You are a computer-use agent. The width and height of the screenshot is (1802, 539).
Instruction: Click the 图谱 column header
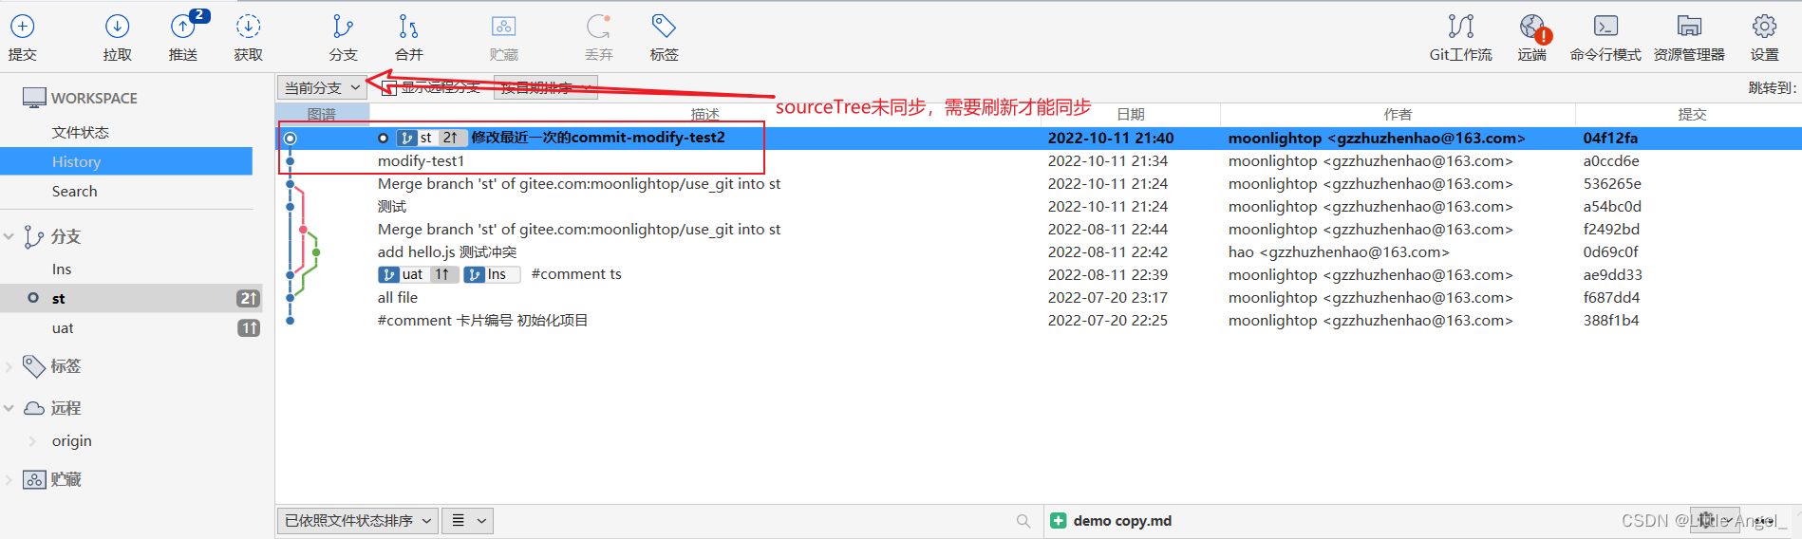tap(322, 115)
